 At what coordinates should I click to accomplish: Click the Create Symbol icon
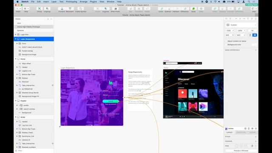point(80,8)
